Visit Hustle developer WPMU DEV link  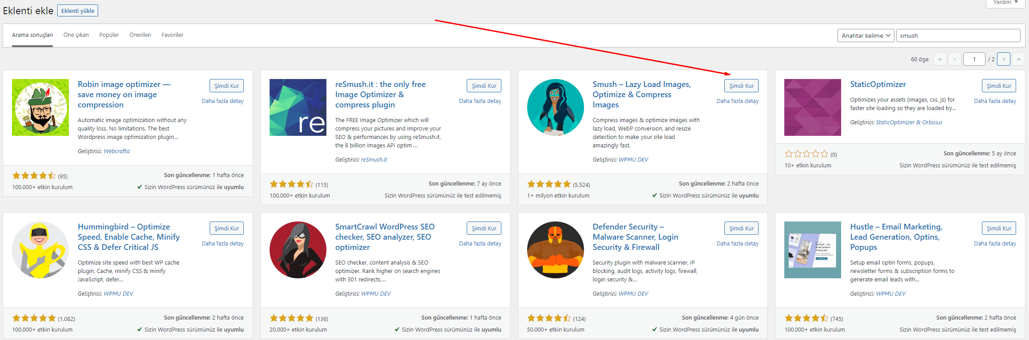pyautogui.click(x=891, y=294)
